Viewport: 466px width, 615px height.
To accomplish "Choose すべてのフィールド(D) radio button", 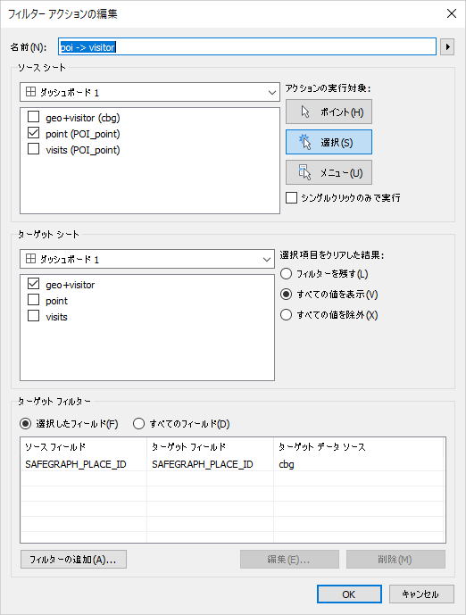I will 138,424.
